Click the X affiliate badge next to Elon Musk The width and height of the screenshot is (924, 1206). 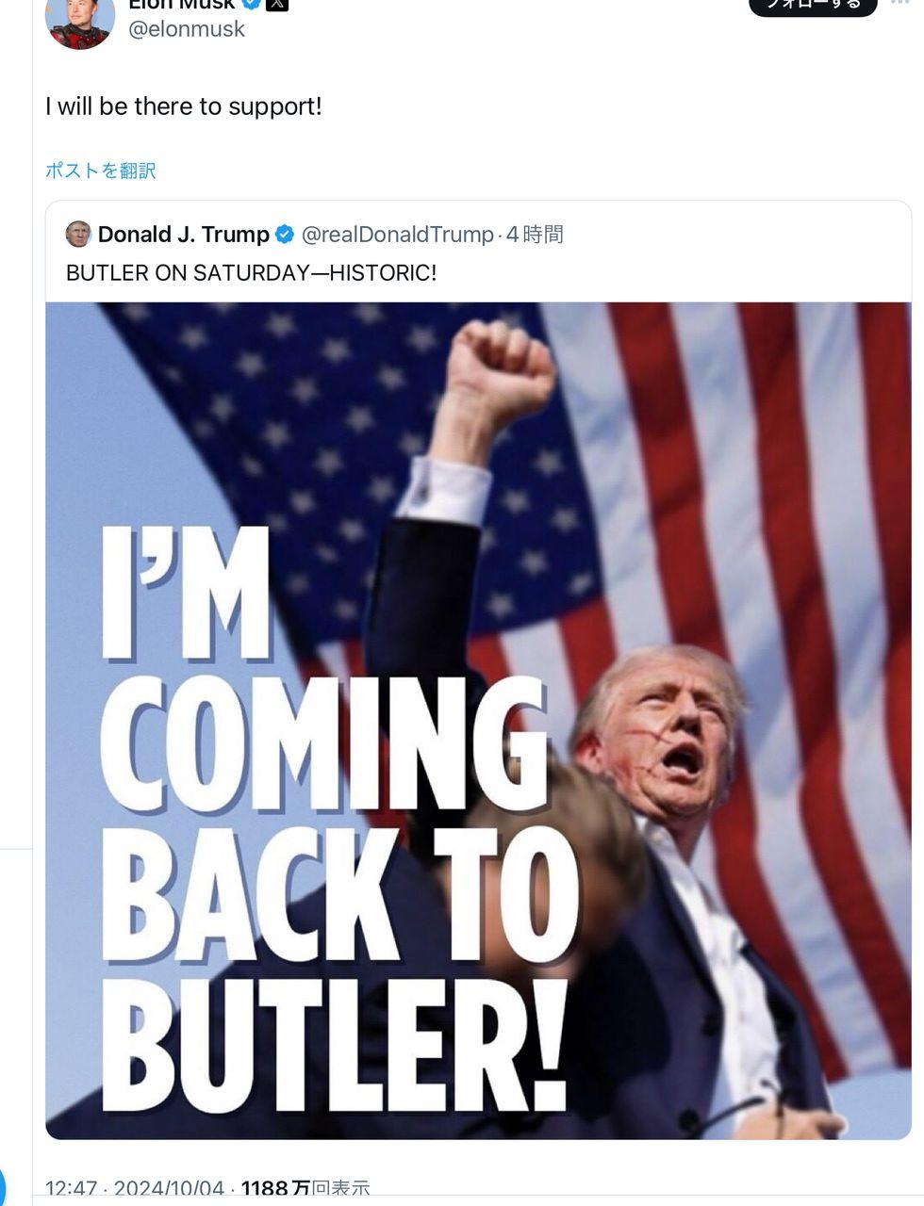[x=276, y=4]
